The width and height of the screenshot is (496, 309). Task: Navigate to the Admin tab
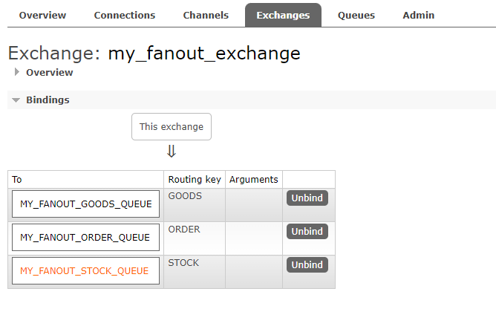(419, 15)
